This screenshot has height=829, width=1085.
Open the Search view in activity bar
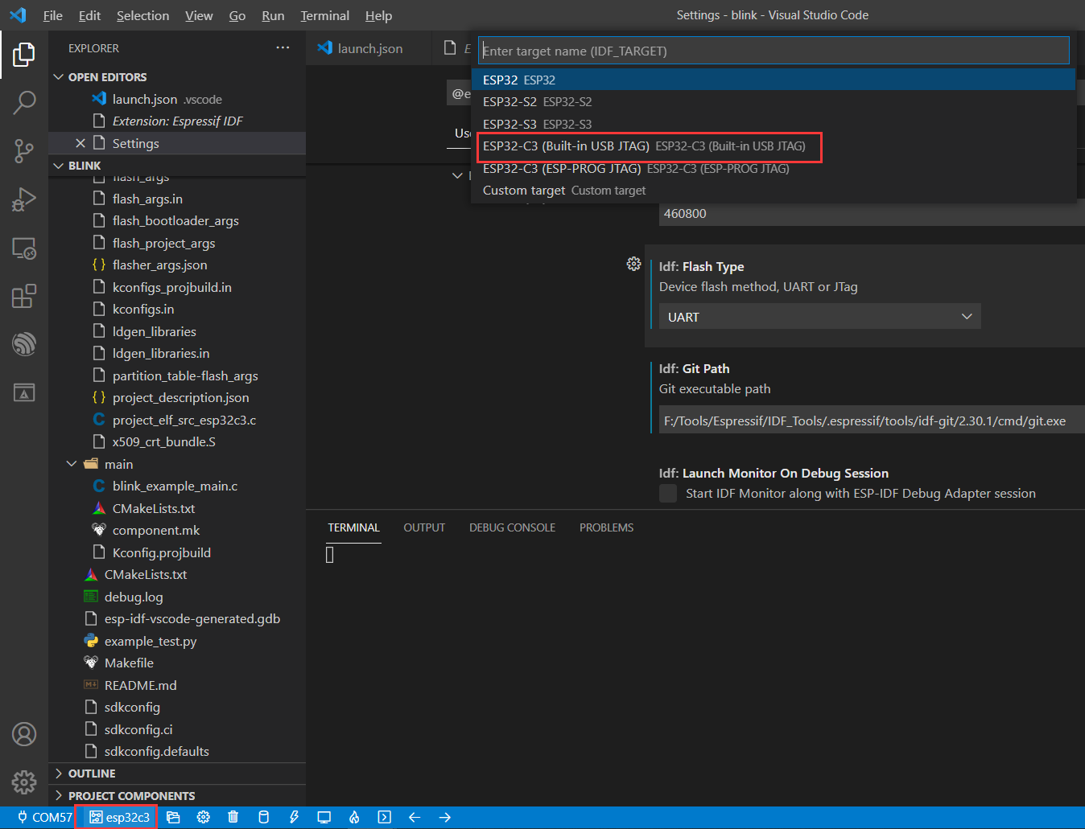24,102
